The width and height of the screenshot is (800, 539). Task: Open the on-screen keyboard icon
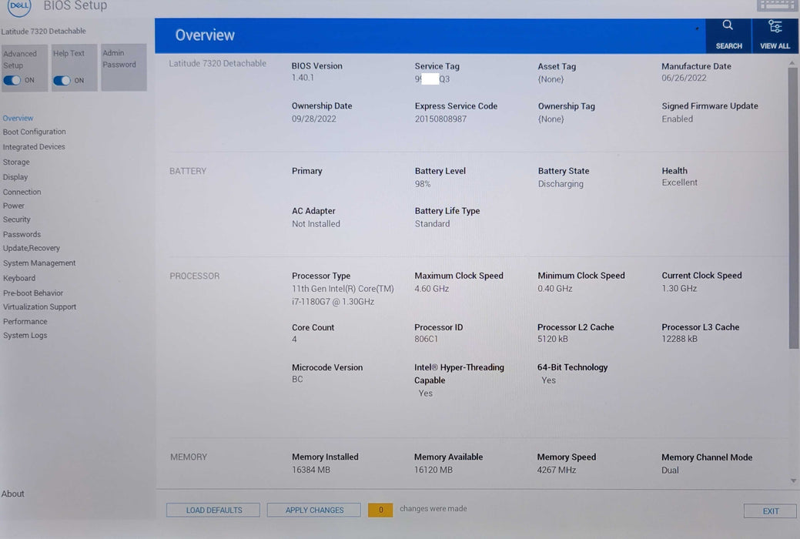pyautogui.click(x=776, y=5)
